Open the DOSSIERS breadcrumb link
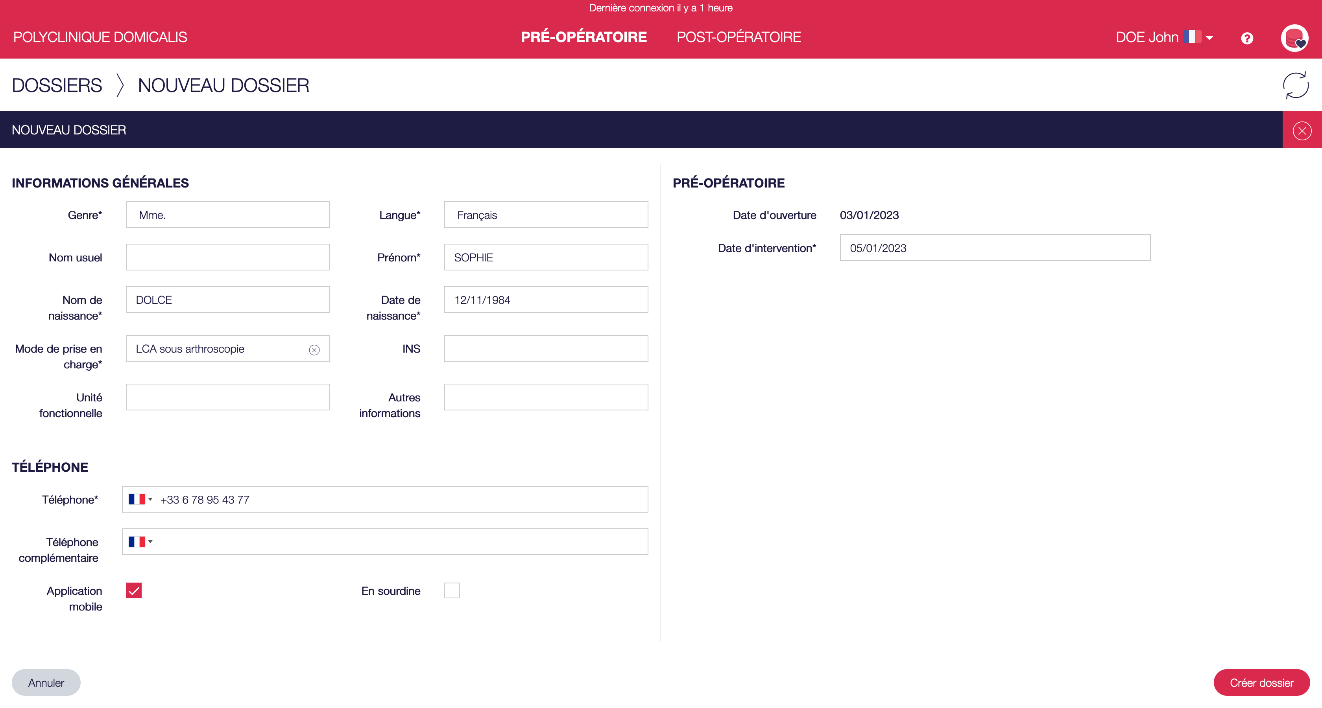This screenshot has width=1322, height=708. point(56,85)
